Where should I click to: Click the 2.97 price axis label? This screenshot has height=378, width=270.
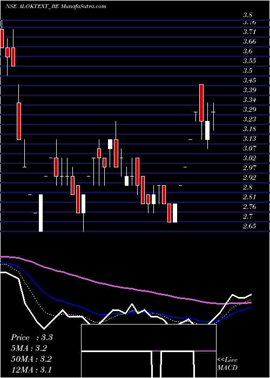click(249, 167)
